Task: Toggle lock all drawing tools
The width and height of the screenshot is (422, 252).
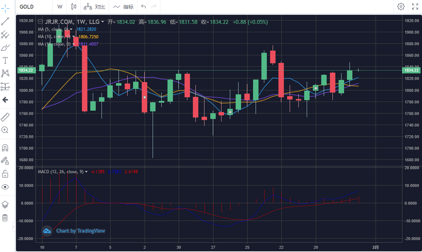Action: [5, 174]
